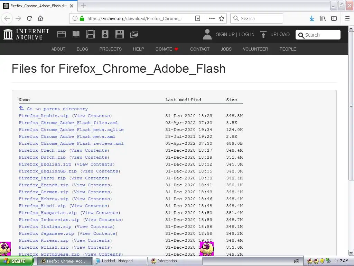Viewport: 354px width, 266px height.
Task: Click page scrollbar up arrow
Action: [351, 28]
